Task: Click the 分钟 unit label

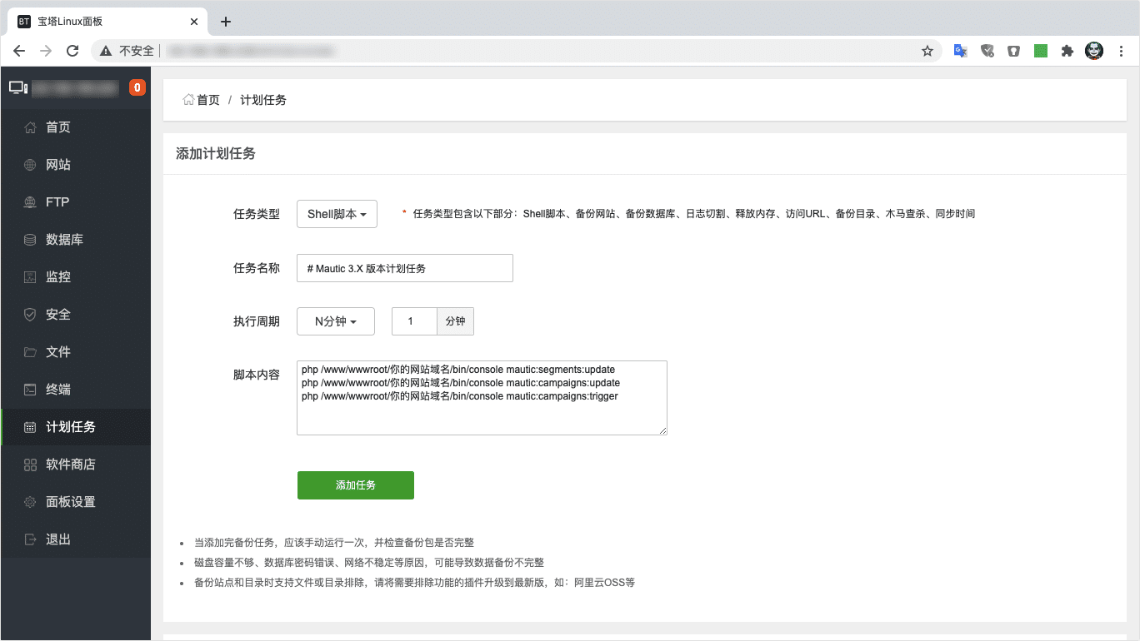Action: 456,321
